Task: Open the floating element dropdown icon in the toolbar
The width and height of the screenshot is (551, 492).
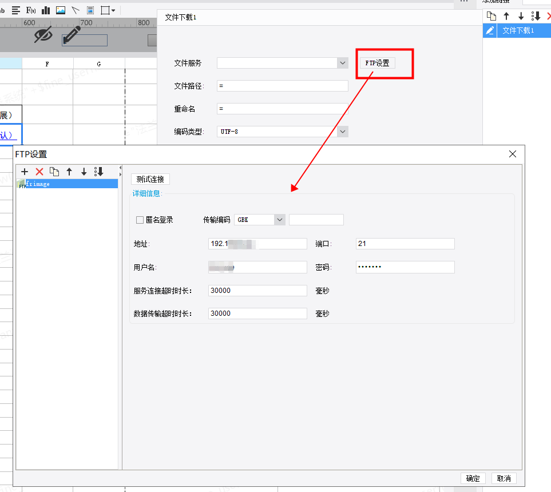Action: pyautogui.click(x=108, y=10)
